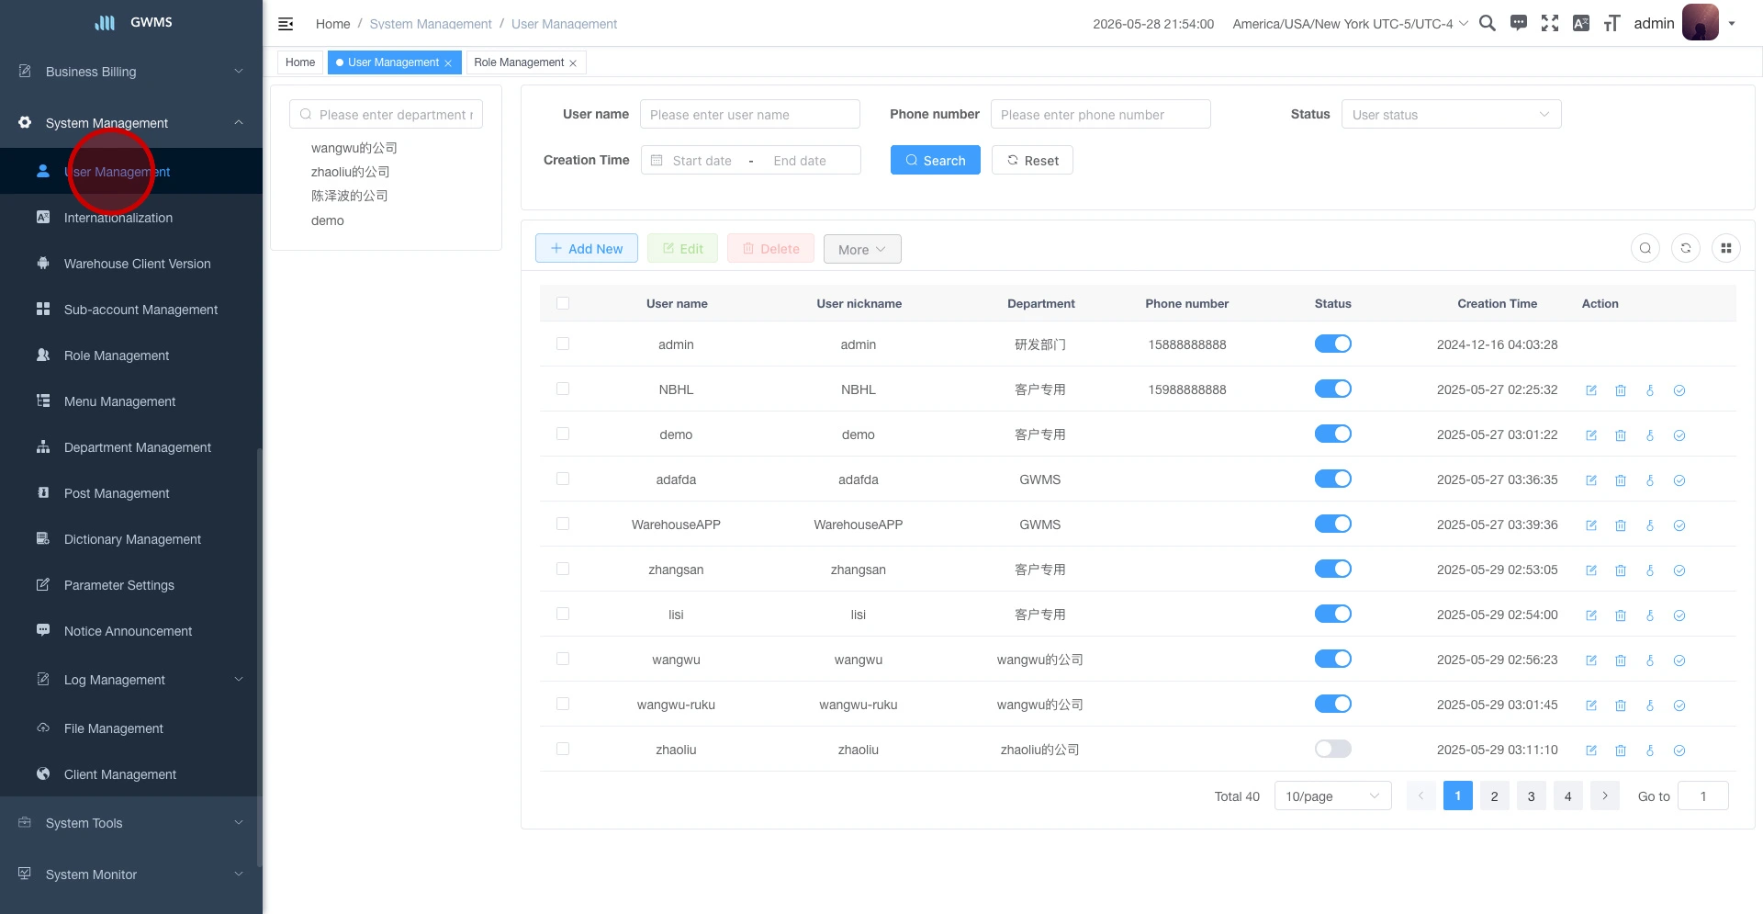1763x914 pixels.
Task: Focus the user name input field
Action: click(750, 114)
